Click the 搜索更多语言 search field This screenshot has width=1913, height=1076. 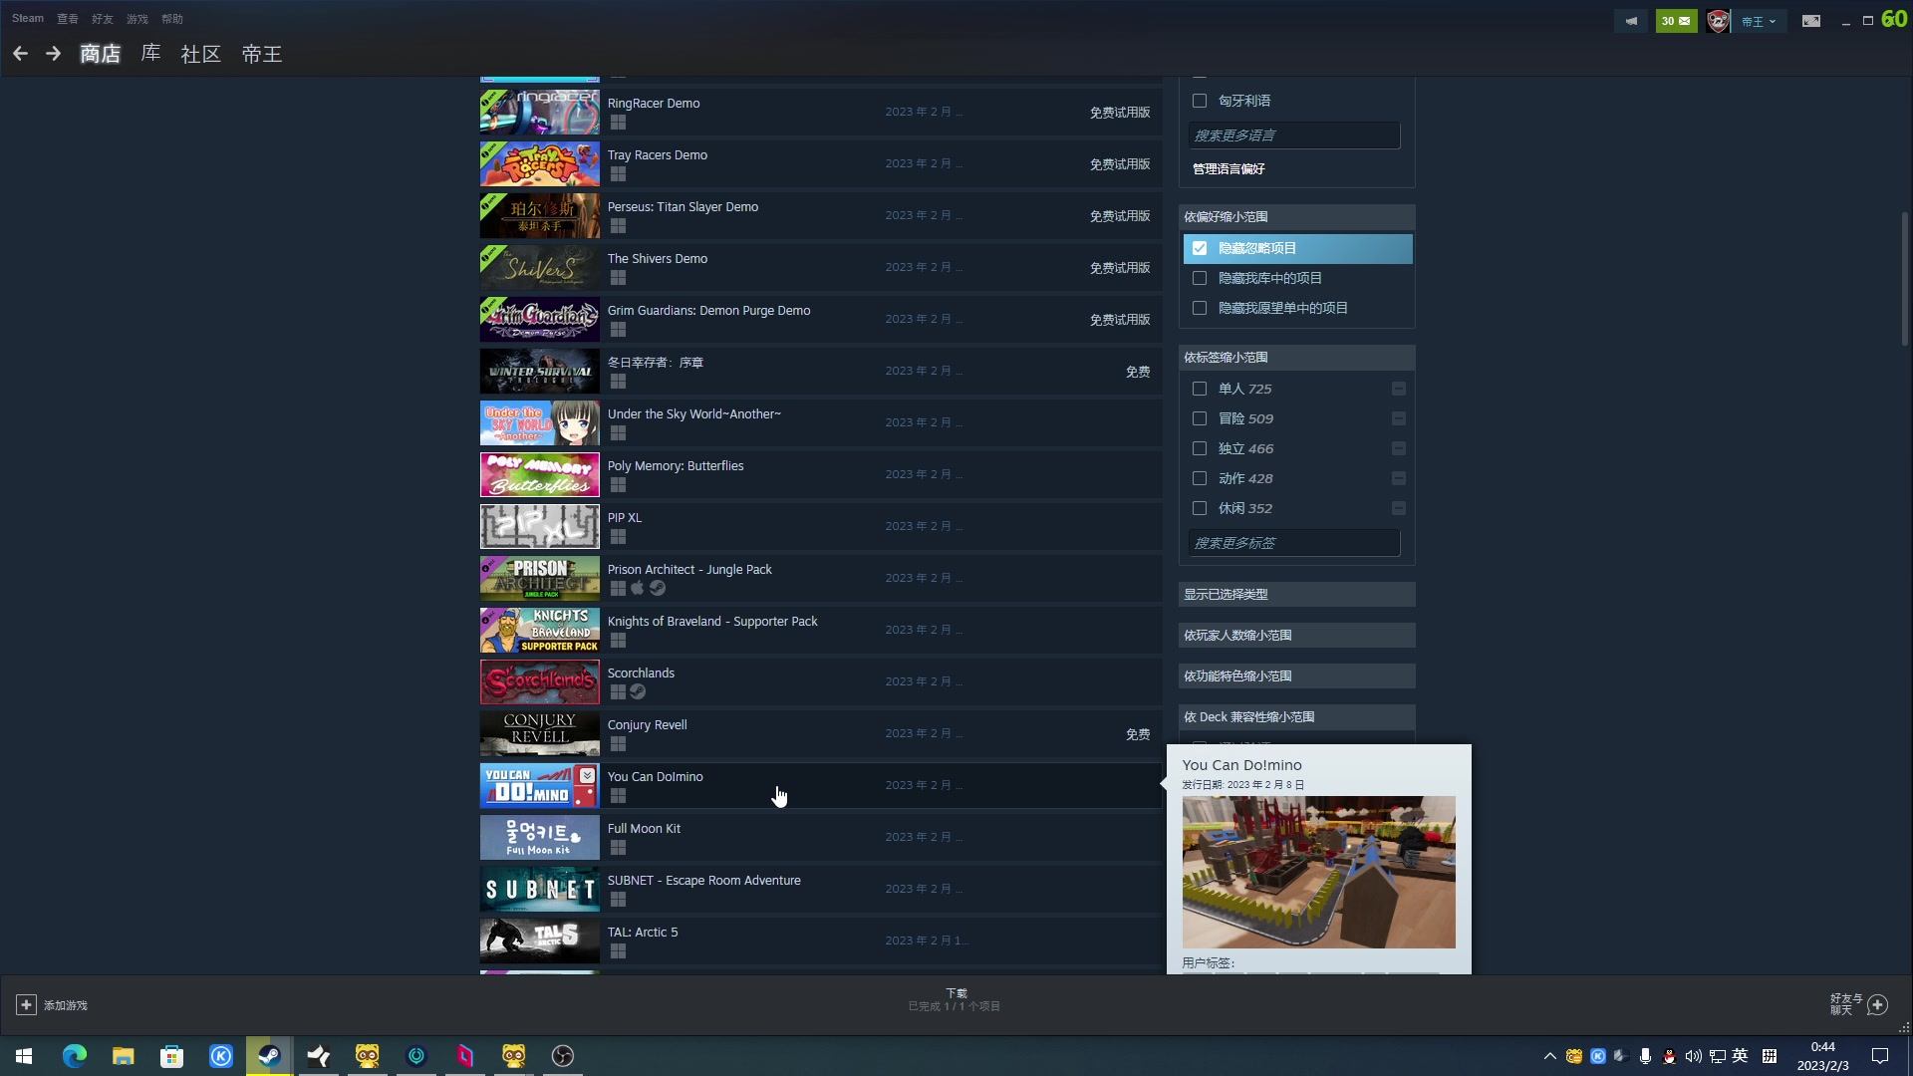pyautogui.click(x=1293, y=135)
